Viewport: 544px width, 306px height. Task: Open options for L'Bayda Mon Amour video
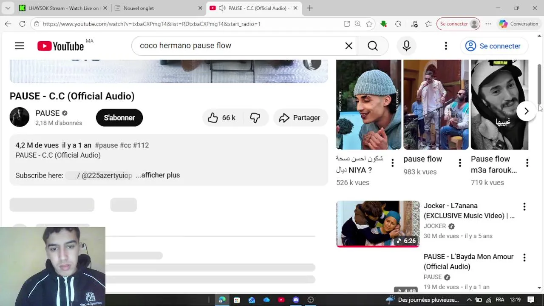(x=524, y=258)
